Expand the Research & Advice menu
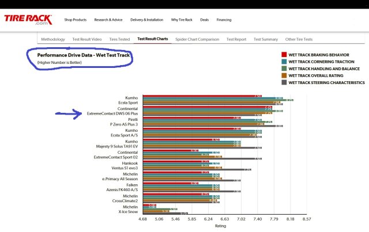The height and width of the screenshot is (232, 369). click(108, 20)
